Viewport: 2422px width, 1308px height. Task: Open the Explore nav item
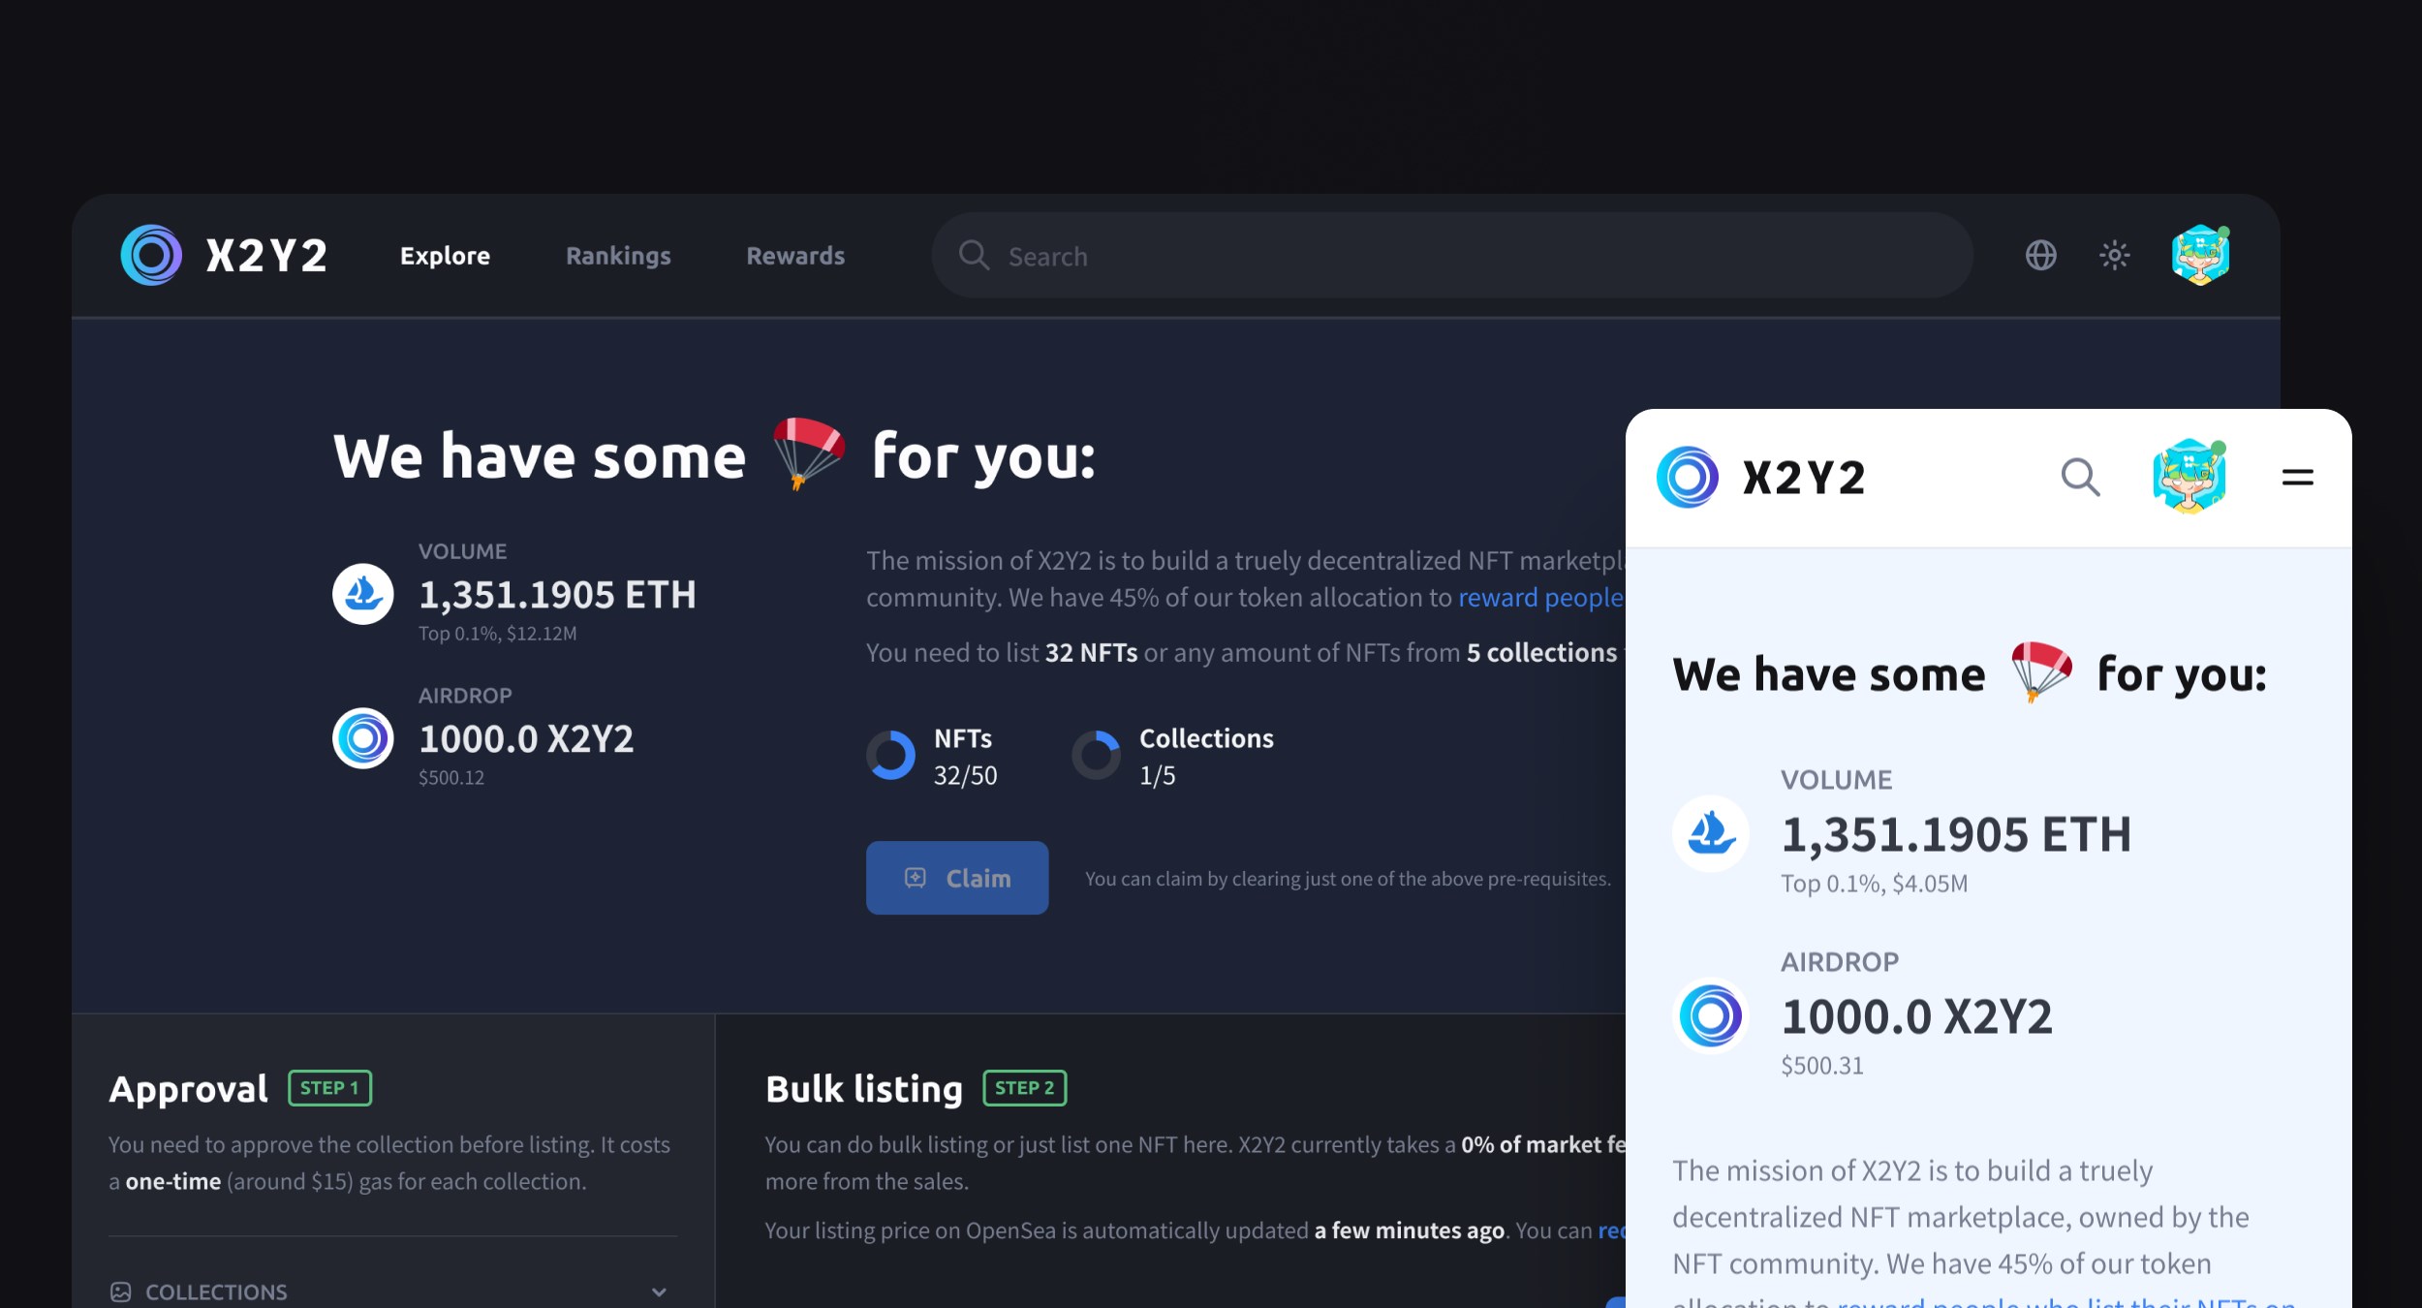pyautogui.click(x=445, y=256)
